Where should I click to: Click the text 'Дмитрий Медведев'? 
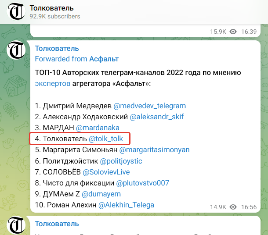tap(77, 106)
